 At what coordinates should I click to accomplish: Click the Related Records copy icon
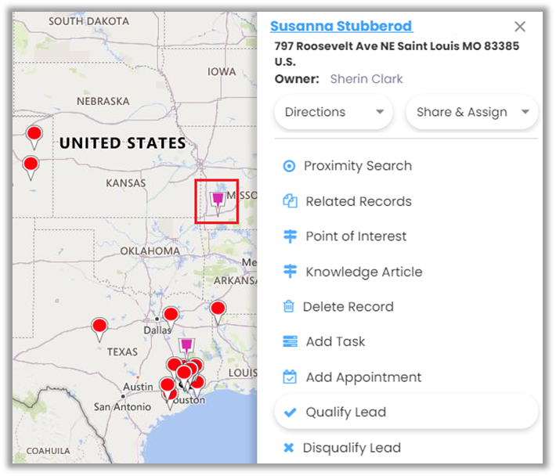tap(290, 201)
